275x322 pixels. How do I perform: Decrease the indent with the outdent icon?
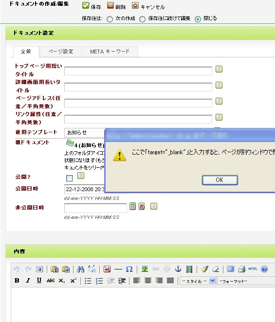110,281
